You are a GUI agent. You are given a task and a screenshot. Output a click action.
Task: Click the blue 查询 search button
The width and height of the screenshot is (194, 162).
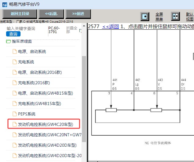13,34
